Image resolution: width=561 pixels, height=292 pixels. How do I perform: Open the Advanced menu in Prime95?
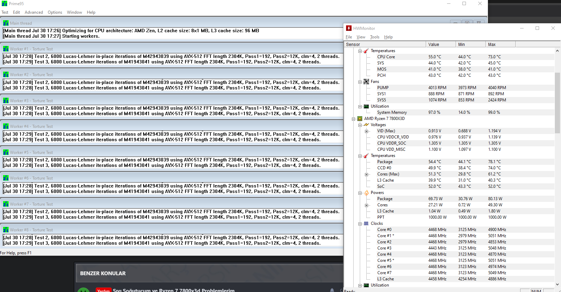(x=34, y=12)
